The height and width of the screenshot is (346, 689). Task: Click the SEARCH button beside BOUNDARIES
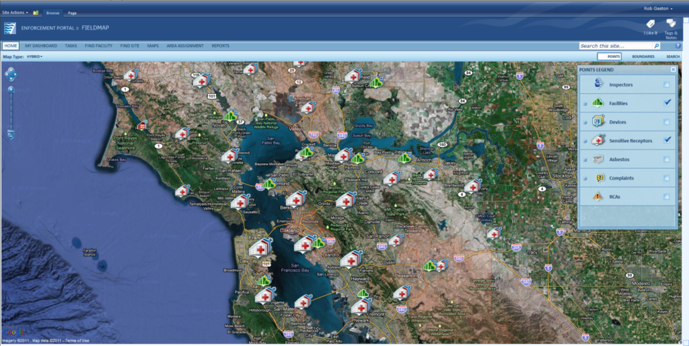(x=673, y=56)
